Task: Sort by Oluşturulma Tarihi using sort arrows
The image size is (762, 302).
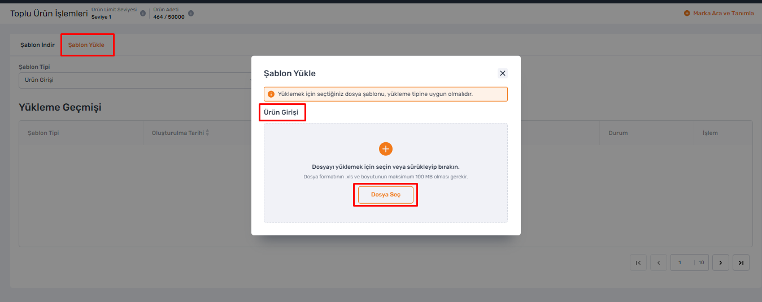Action: [x=207, y=133]
